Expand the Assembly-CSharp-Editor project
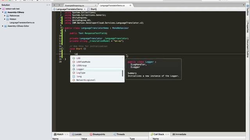This screenshot has height=140, width=250. point(3,26)
